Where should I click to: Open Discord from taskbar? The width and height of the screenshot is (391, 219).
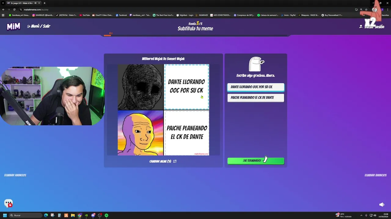[x=93, y=215]
